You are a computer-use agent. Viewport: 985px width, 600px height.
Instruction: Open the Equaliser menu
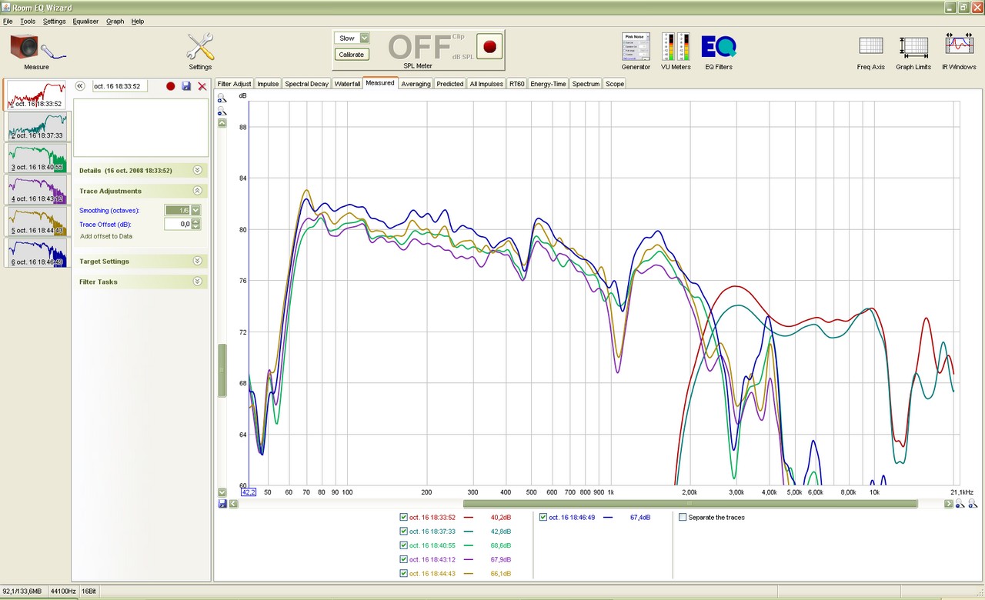[x=85, y=22]
